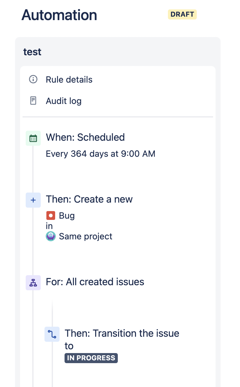Select the Bug issue type icon
Viewport: 240px width, 387px height.
tap(51, 215)
